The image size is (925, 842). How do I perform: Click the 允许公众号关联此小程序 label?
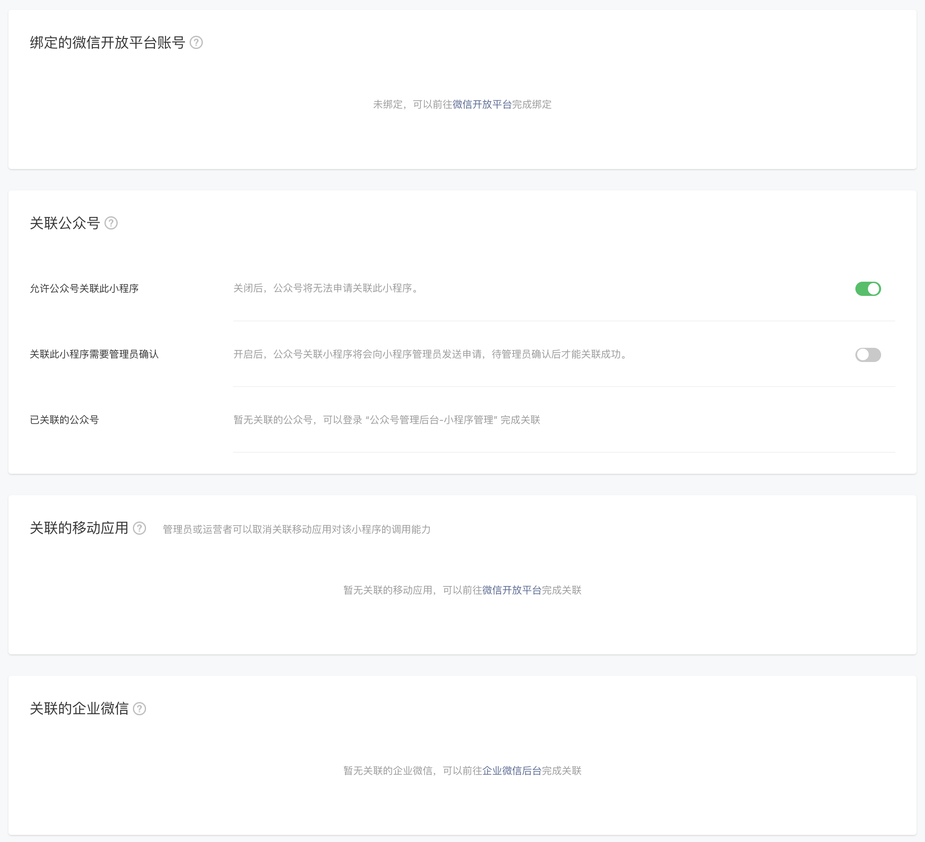click(x=84, y=289)
